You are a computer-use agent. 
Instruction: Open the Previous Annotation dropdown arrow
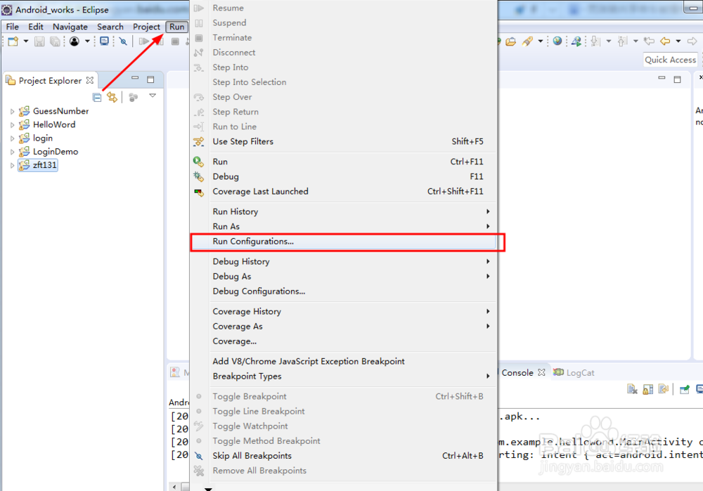636,41
